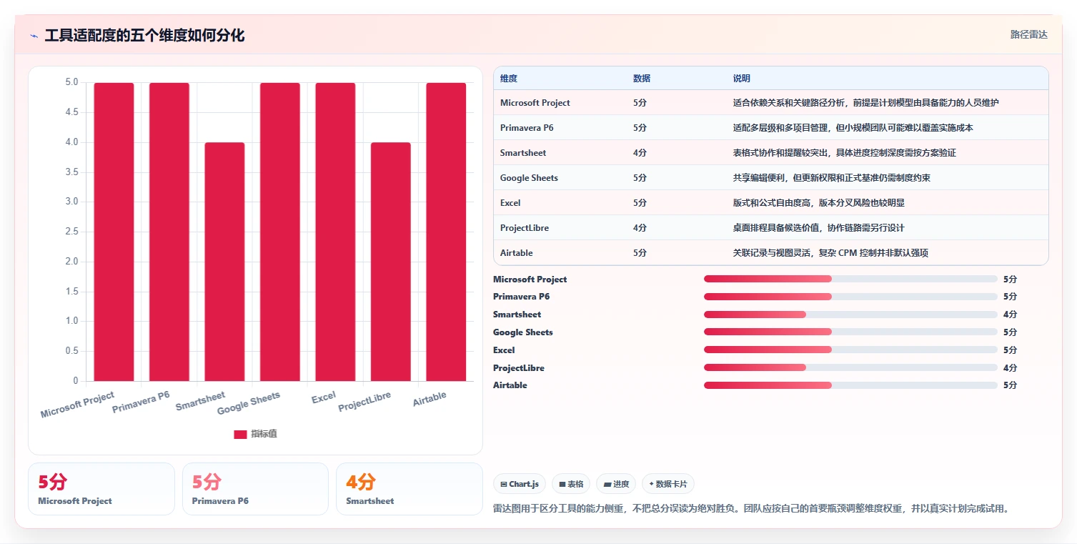Select the ProjectLibre bar in chart
This screenshot has width=1077, height=544.
click(391, 262)
